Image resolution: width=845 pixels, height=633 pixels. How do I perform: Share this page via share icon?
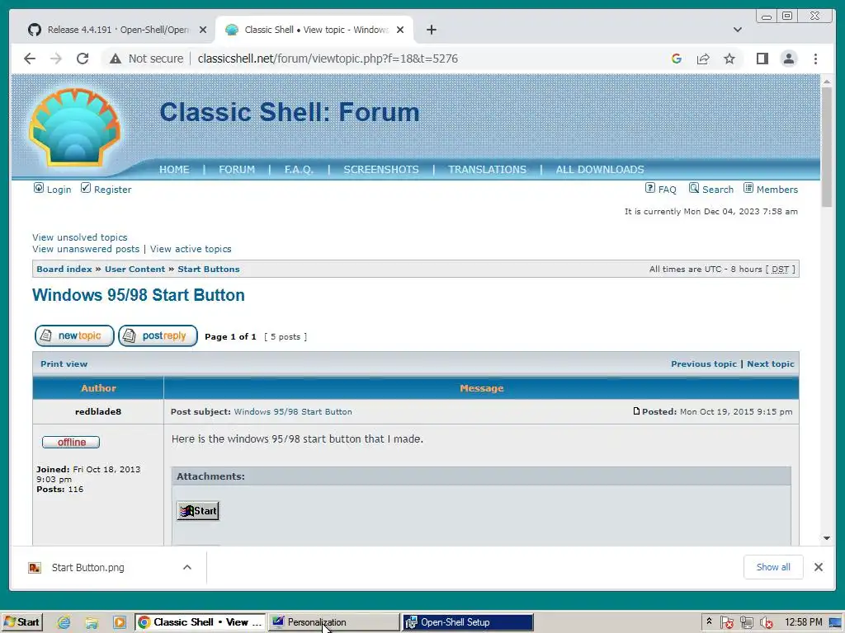[x=703, y=59]
